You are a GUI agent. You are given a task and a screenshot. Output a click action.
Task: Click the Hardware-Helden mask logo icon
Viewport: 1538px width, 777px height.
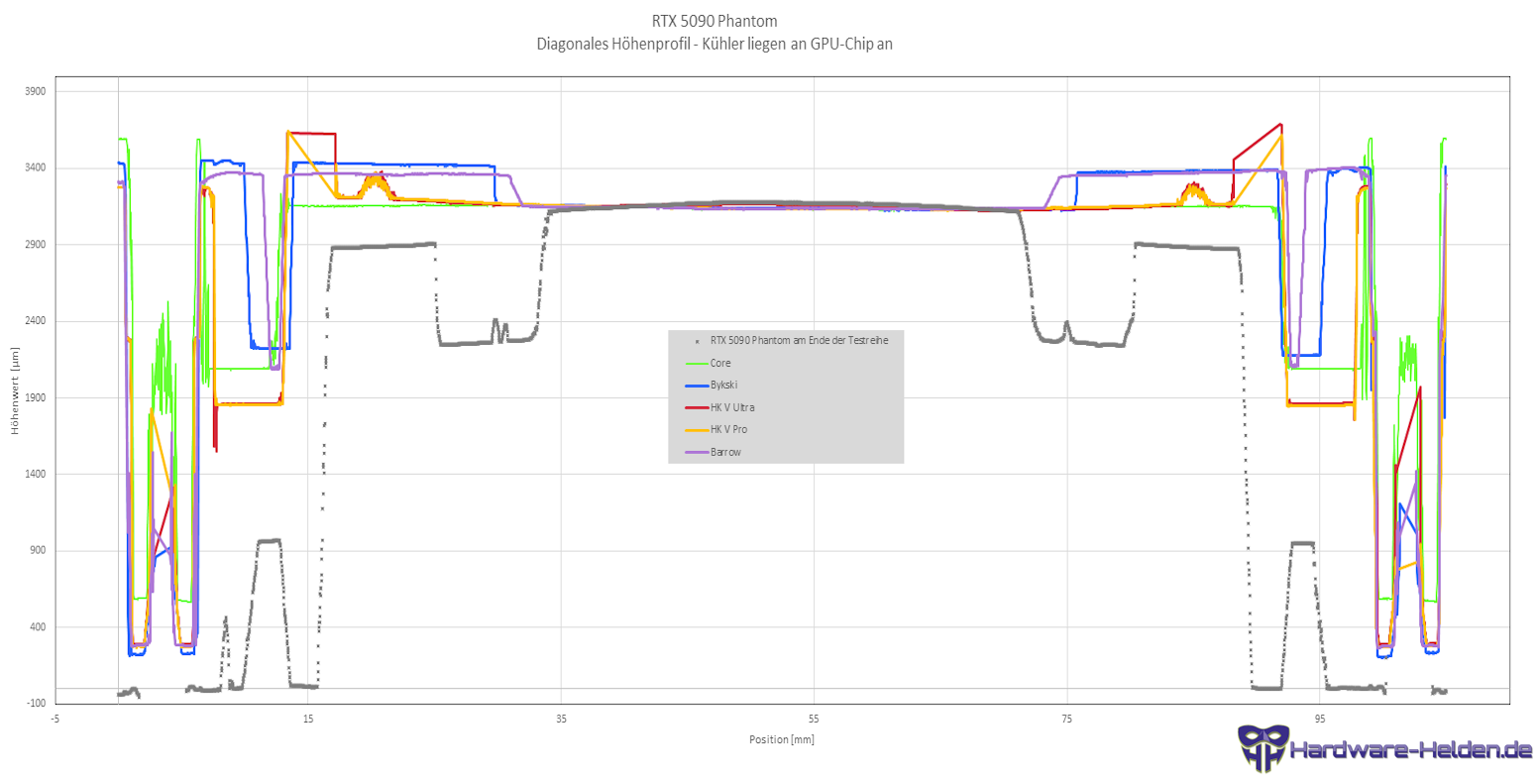click(1263, 748)
